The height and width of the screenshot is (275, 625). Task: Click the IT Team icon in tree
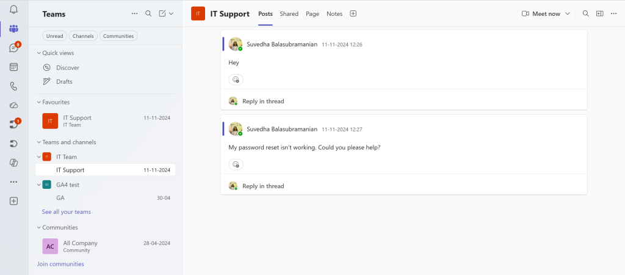coord(47,157)
